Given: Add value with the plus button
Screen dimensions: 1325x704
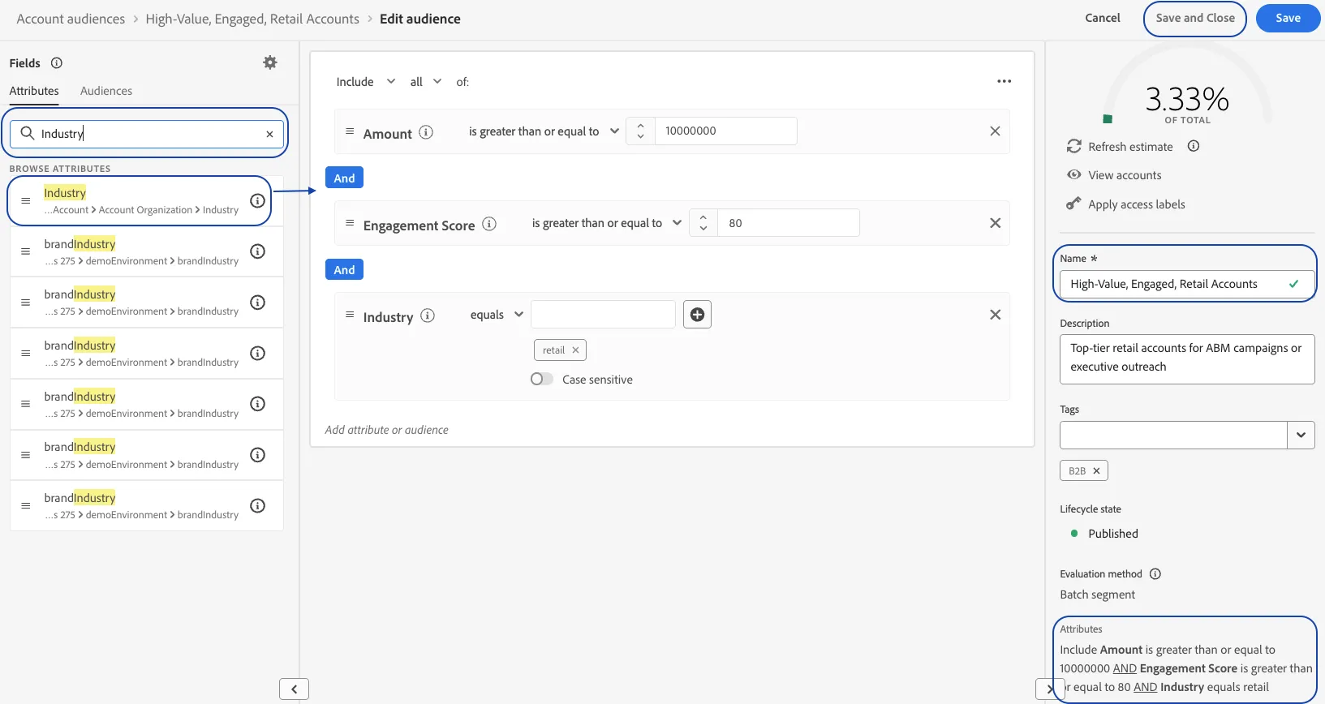Looking at the screenshot, I should [x=697, y=315].
